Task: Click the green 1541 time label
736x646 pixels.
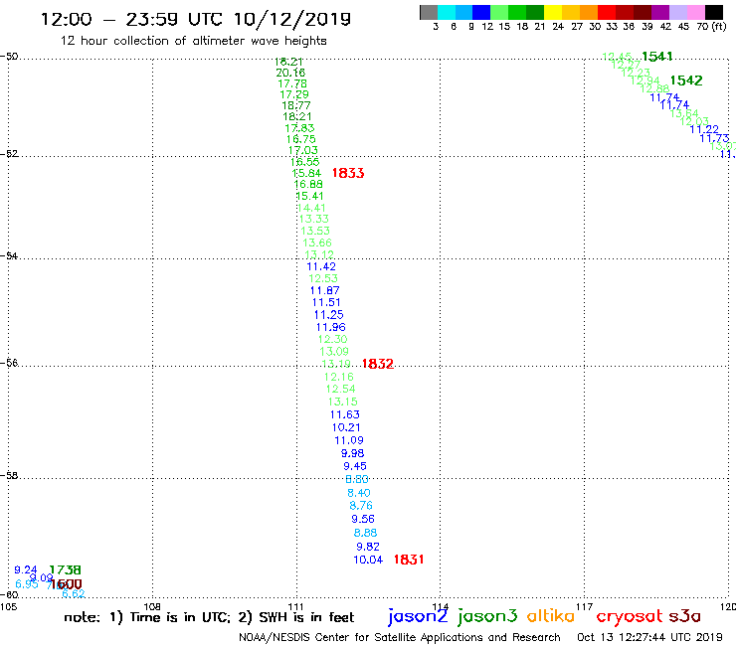Action: coord(657,57)
